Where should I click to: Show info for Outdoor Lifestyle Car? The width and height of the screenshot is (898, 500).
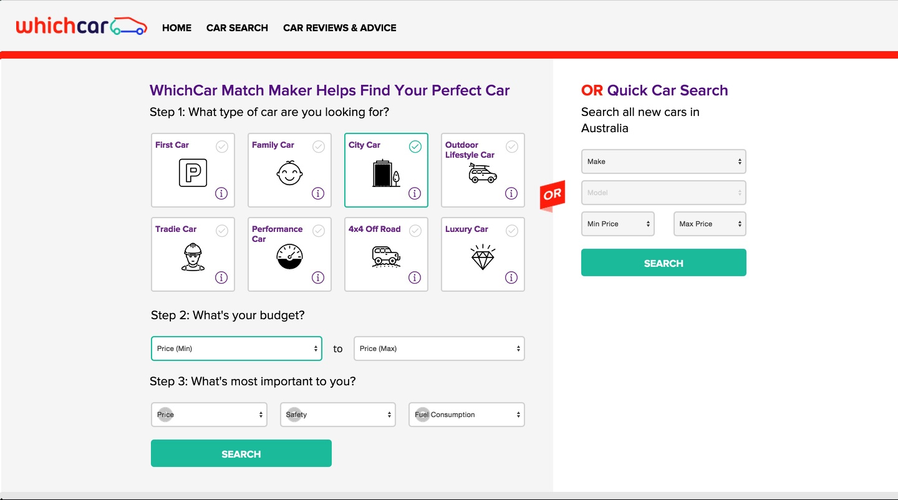(511, 193)
